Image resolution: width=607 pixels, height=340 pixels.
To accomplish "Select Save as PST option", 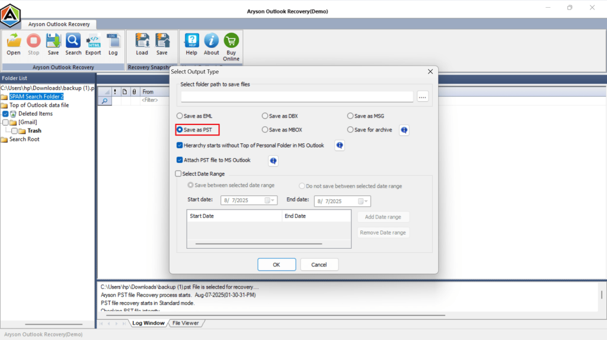I will 180,130.
